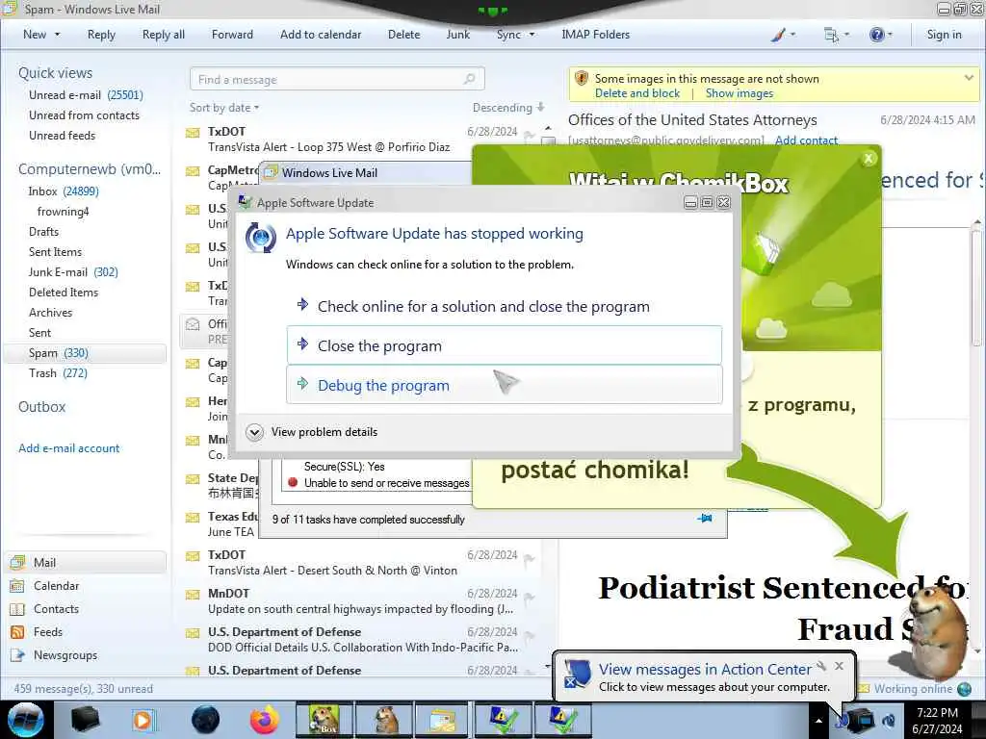Image resolution: width=986 pixels, height=739 pixels.
Task: Open the Sort by date dropdown
Action: (x=224, y=108)
